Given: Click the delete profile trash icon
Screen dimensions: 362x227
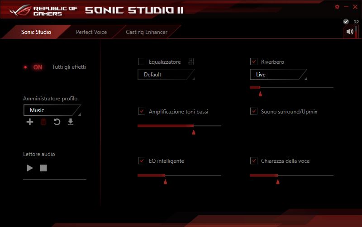Looking at the screenshot, I should tap(43, 122).
